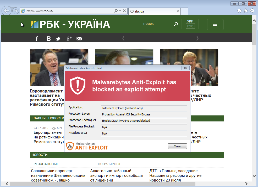Open the hamburger menu button
This screenshot has width=258, height=187.
(x=215, y=24)
